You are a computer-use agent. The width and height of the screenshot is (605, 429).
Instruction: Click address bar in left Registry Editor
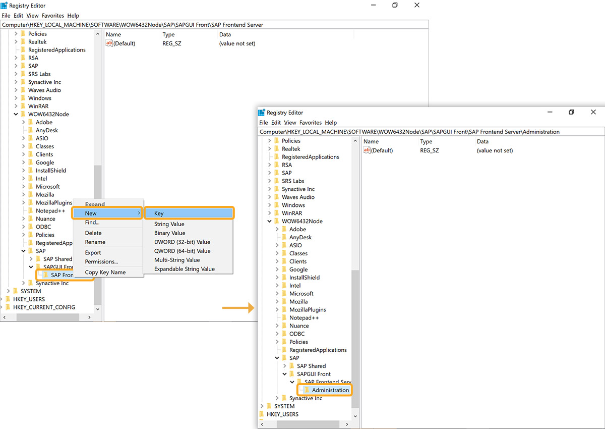[214, 25]
